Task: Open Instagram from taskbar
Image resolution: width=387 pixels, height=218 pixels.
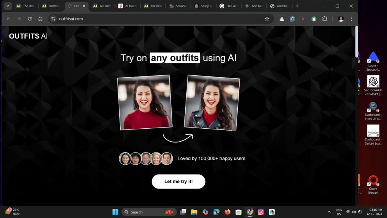Action: (261, 212)
